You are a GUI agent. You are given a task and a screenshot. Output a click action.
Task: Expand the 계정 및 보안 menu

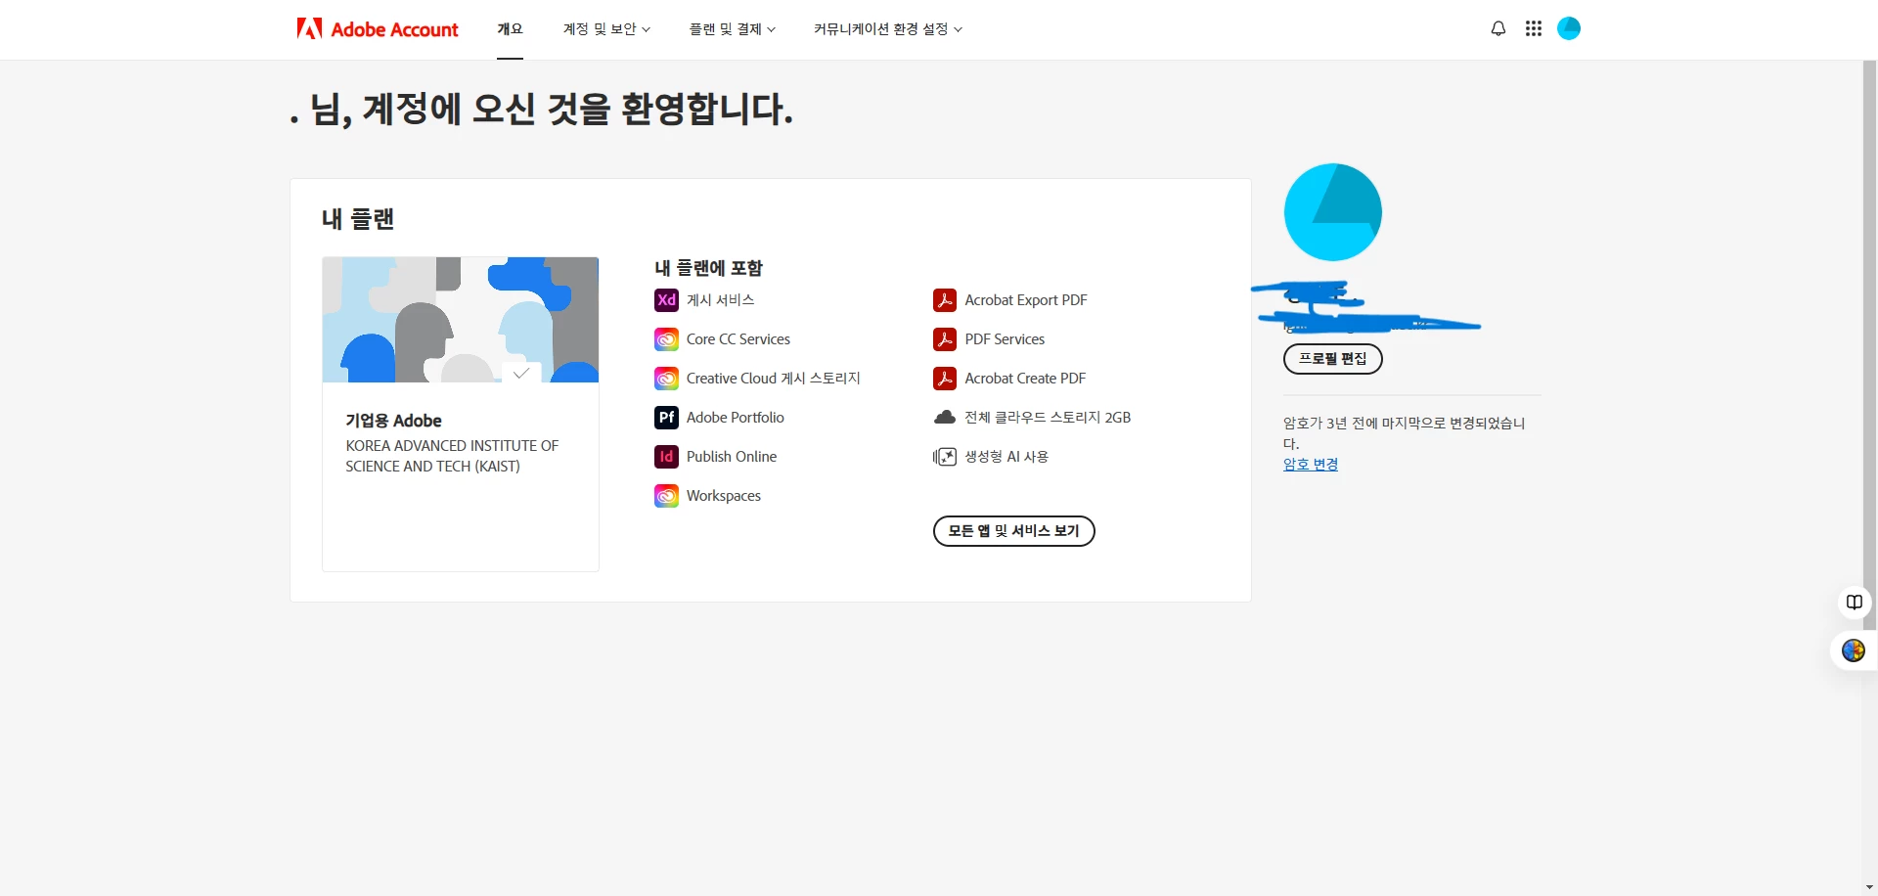pos(606,29)
